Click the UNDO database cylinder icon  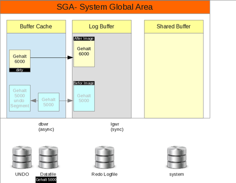pyautogui.click(x=22, y=157)
